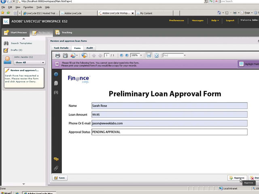Click the Find search box in PDF toolbar
Viewport: 259px width, 194px height.
(173, 55)
